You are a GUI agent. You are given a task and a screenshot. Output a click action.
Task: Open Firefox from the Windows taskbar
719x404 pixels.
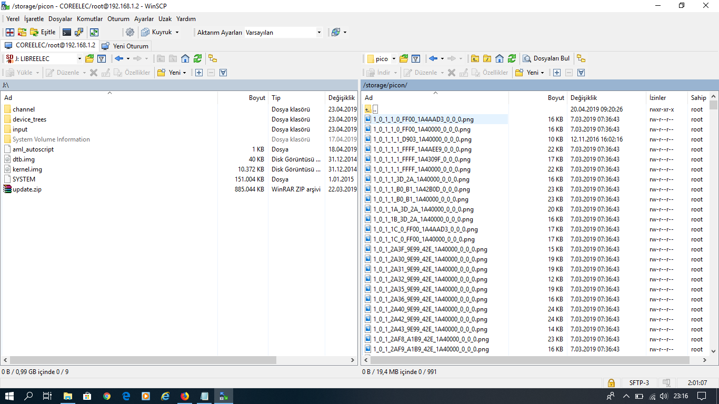point(185,396)
